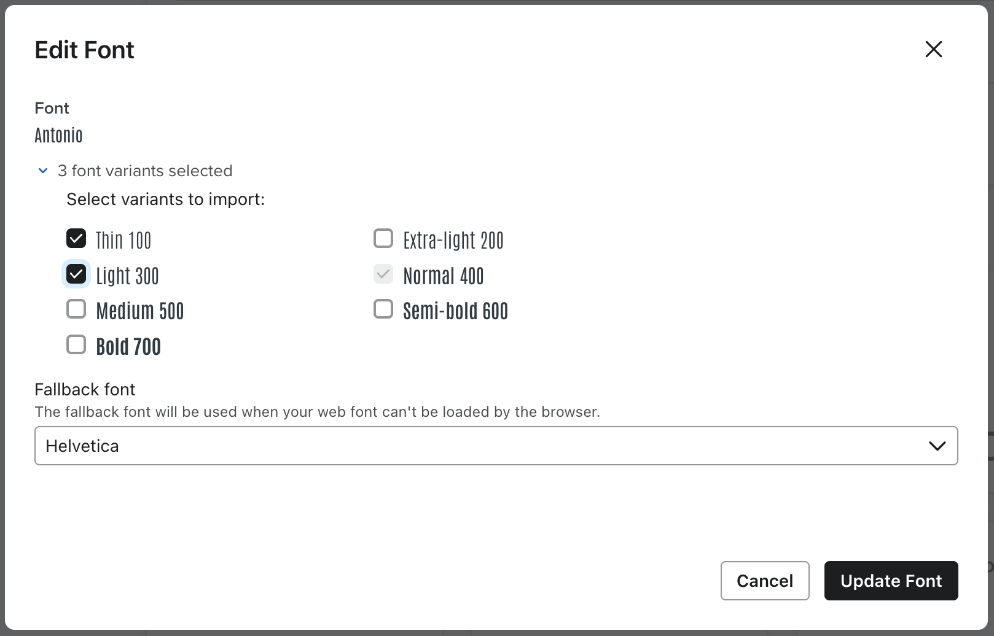Enable the Extra-light 200 variant
The image size is (994, 636).
point(383,238)
